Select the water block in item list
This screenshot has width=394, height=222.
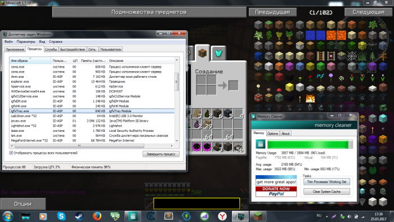[x=310, y=35]
